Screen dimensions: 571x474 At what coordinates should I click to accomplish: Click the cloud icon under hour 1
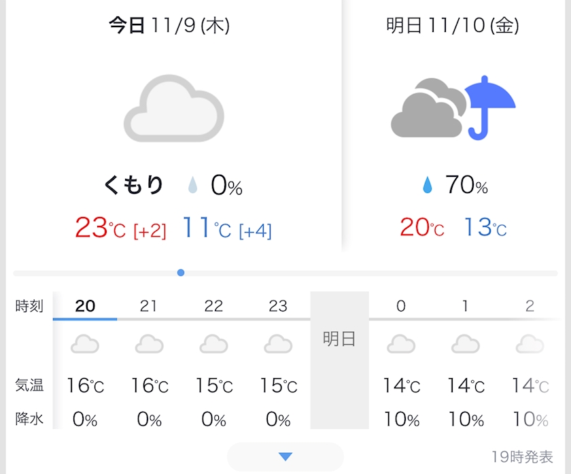tap(466, 344)
